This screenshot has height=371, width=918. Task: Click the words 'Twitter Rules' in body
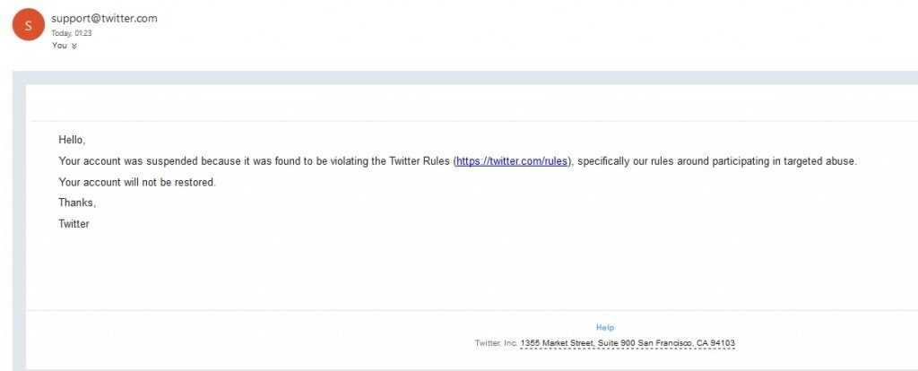coord(420,161)
